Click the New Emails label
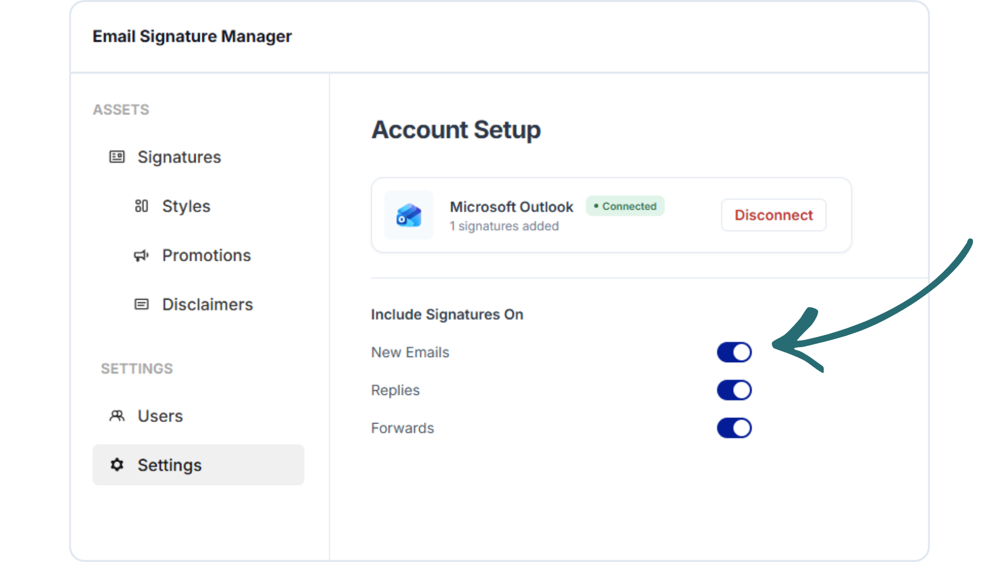The height and width of the screenshot is (562, 999). pos(410,352)
